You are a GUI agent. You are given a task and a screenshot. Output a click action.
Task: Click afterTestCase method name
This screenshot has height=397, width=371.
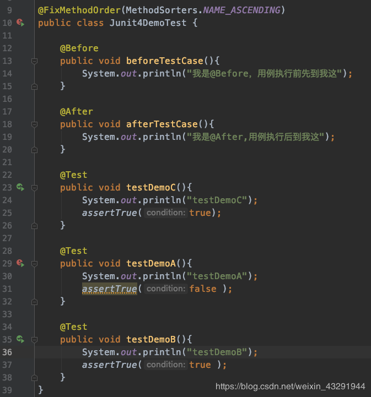tap(162, 124)
